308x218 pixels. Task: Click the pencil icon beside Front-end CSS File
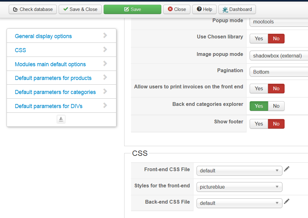pyautogui.click(x=287, y=169)
